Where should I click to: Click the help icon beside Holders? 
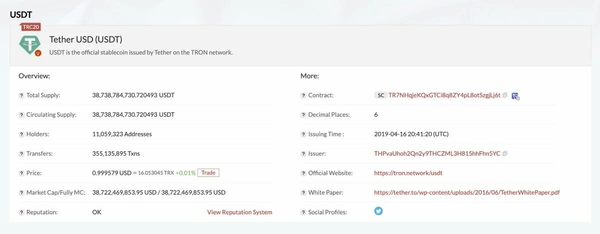pyautogui.click(x=21, y=134)
